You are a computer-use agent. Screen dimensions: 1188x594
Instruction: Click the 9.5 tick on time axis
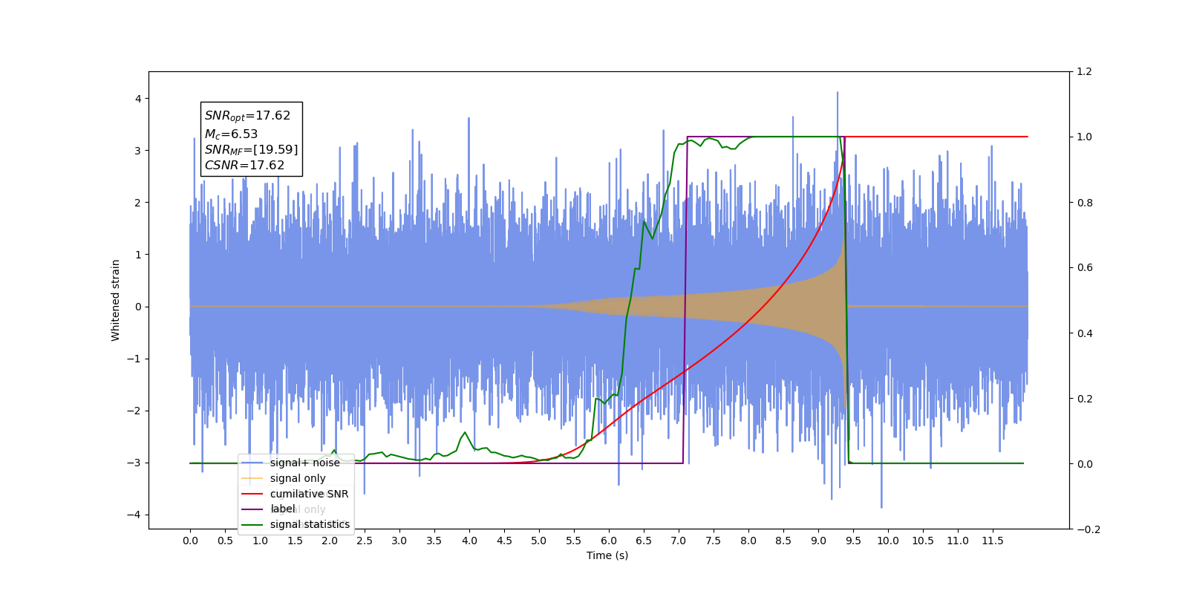pyautogui.click(x=853, y=541)
